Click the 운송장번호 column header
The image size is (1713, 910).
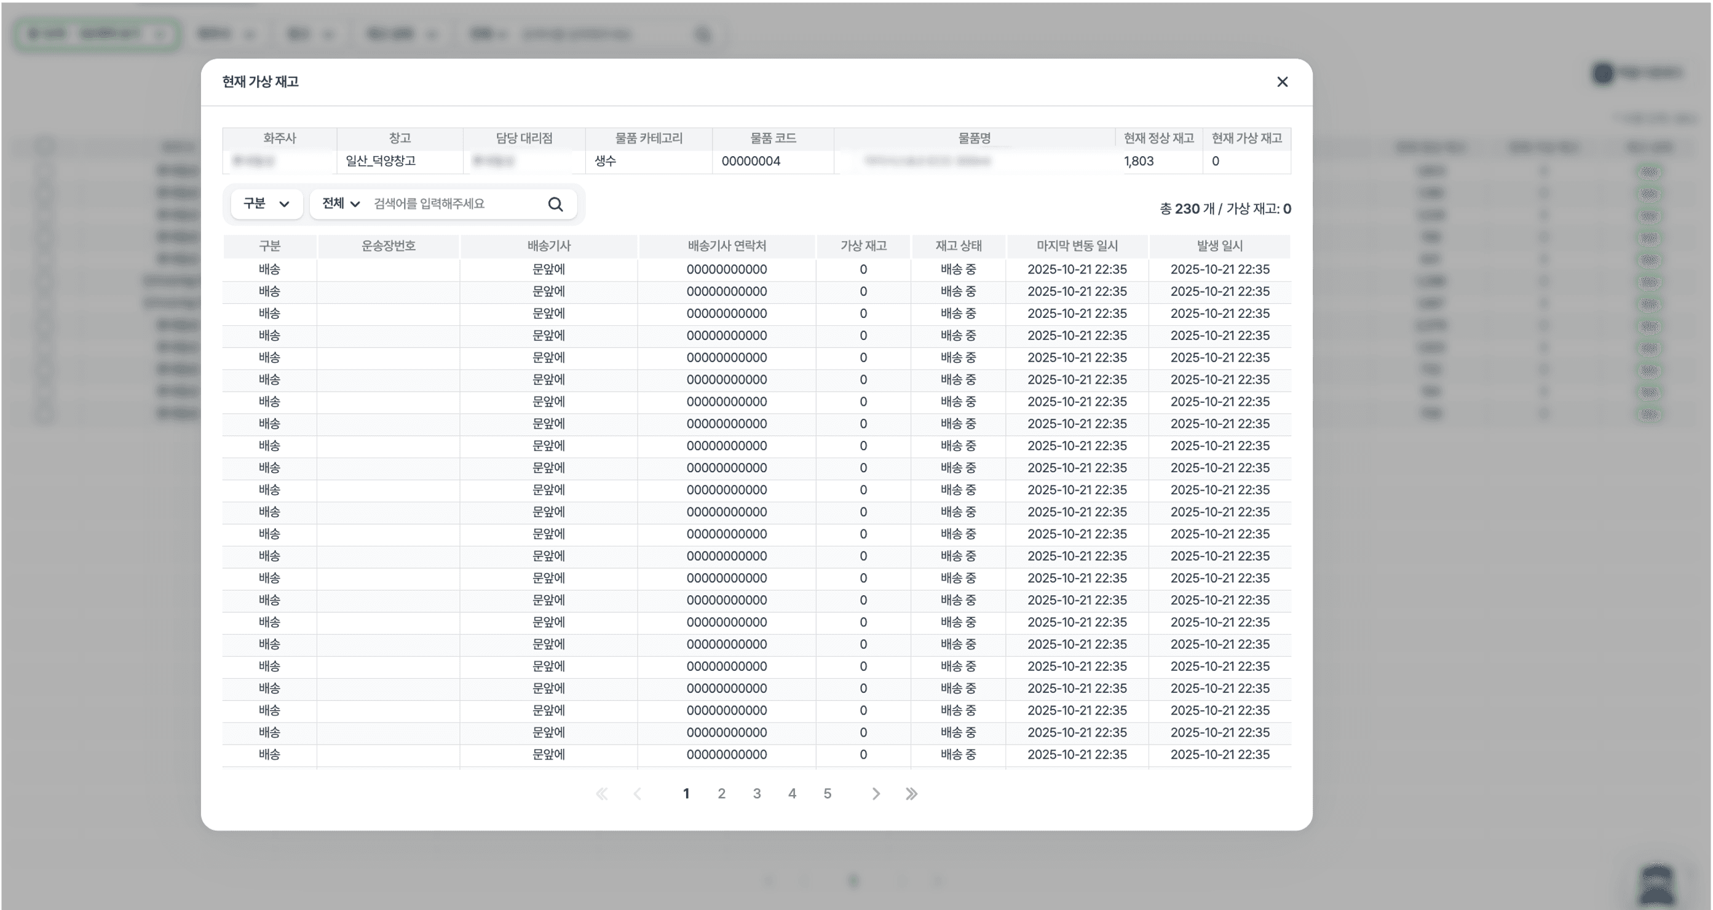click(x=389, y=246)
